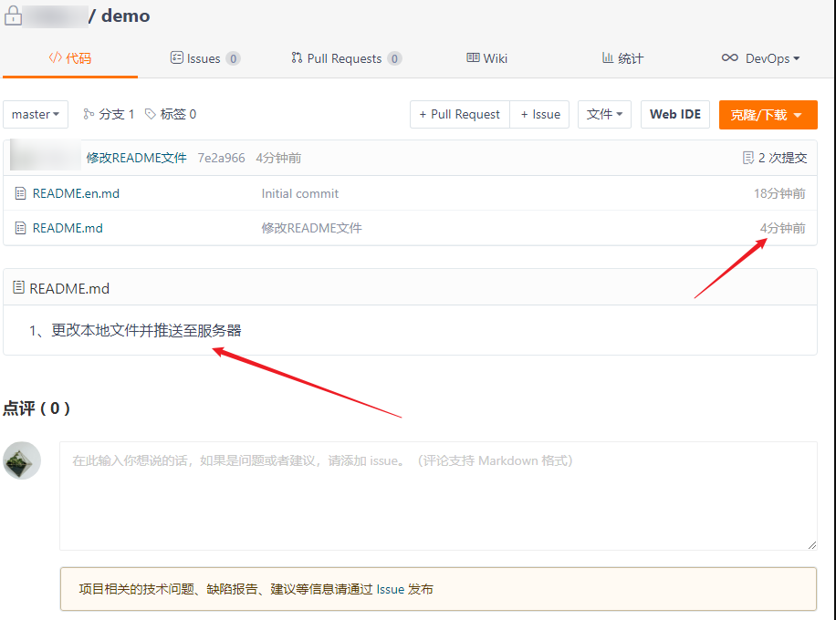
Task: Open README.md in the file list
Action: (x=68, y=228)
